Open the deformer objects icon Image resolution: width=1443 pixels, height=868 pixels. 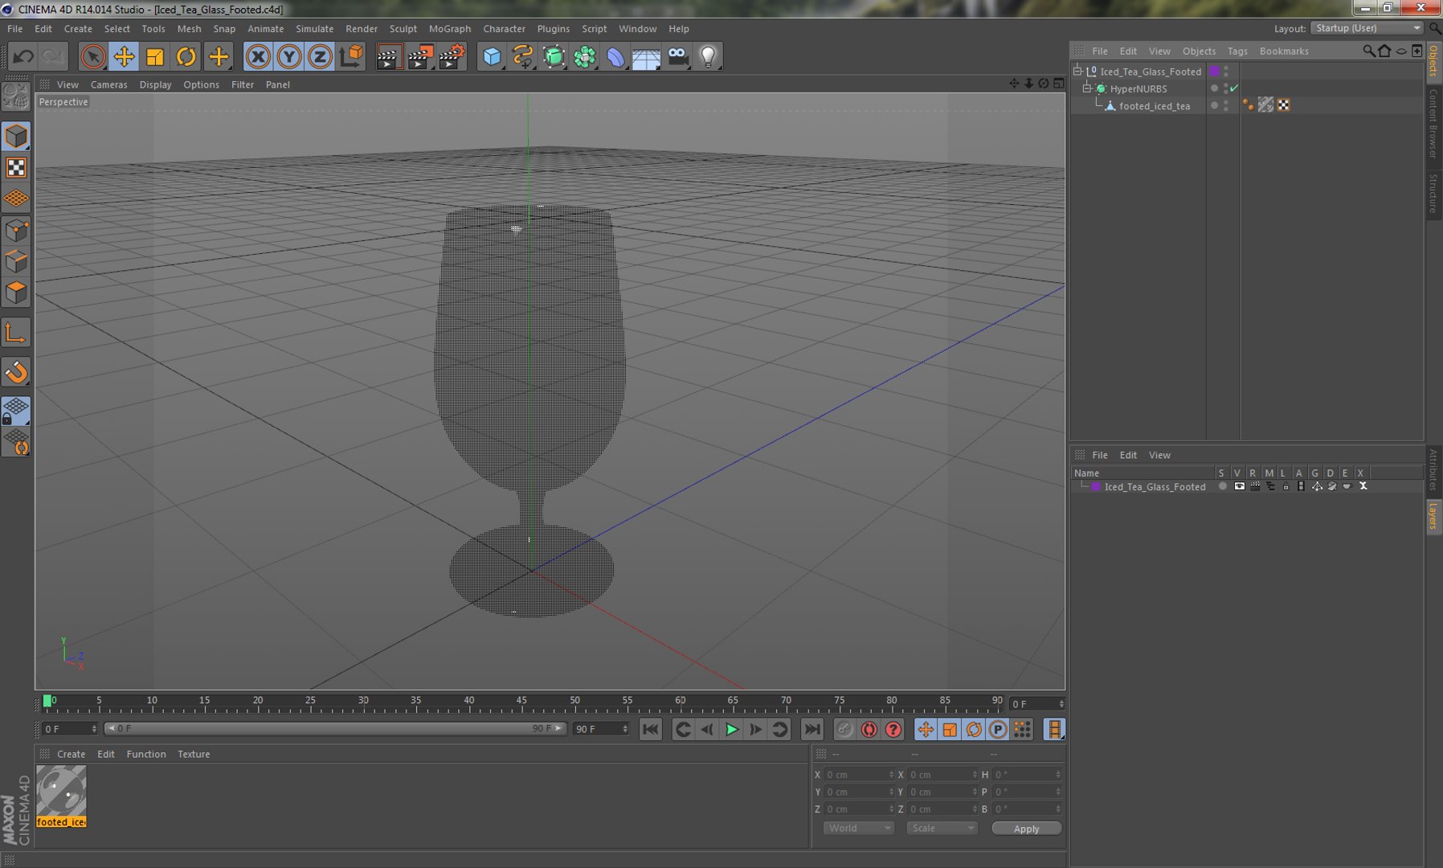[x=615, y=56]
